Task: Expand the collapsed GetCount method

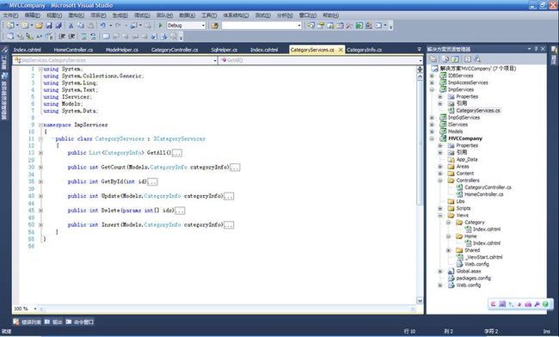Action: click(x=40, y=167)
